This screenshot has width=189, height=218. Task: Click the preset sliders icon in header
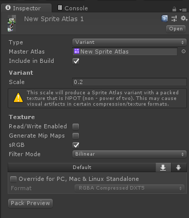point(174,19)
